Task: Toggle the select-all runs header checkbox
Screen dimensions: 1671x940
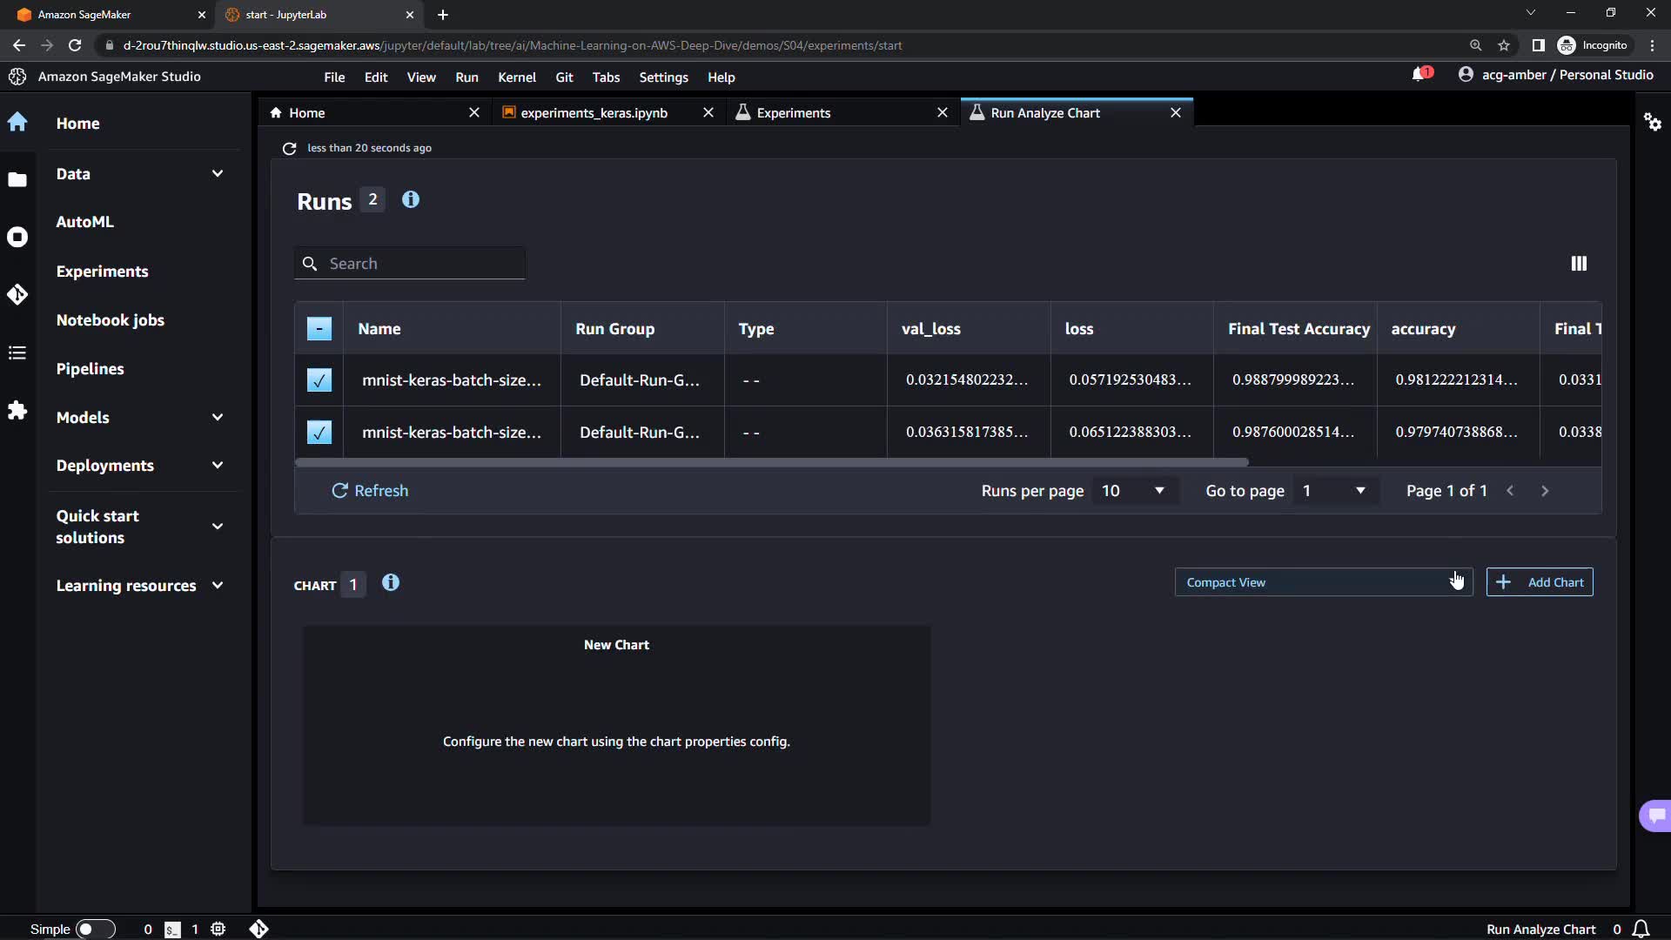Action: (319, 329)
